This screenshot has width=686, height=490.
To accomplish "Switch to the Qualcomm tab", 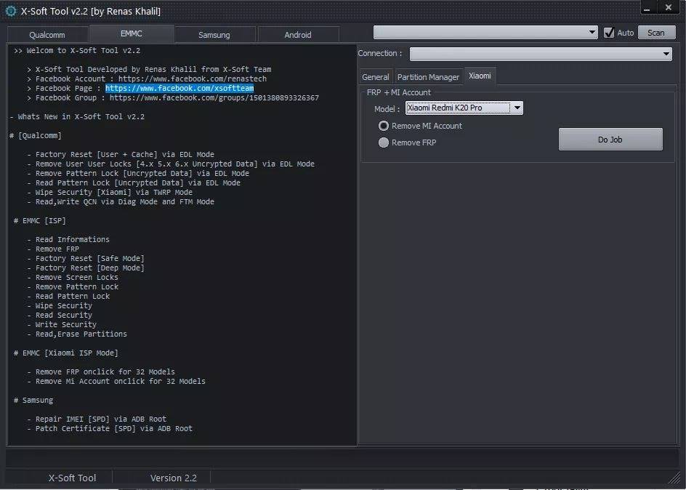I will [47, 35].
